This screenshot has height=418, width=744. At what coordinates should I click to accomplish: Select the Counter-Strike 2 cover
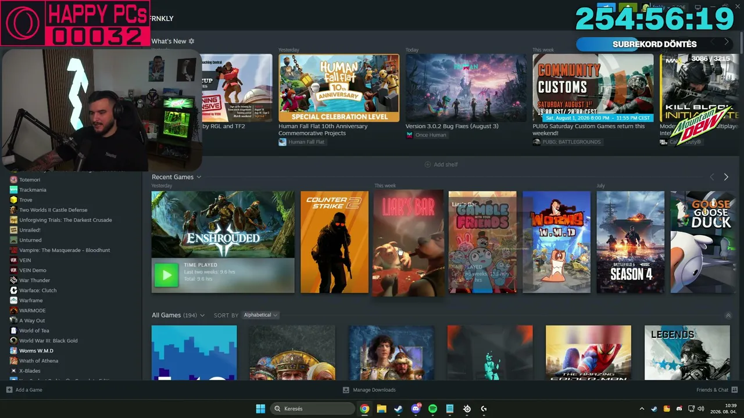(334, 242)
